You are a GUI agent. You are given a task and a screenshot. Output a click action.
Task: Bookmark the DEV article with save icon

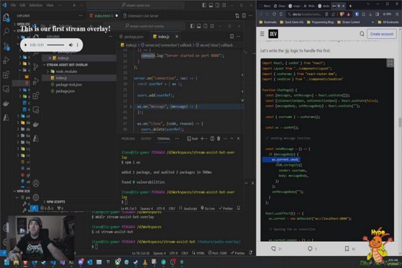click(346, 249)
